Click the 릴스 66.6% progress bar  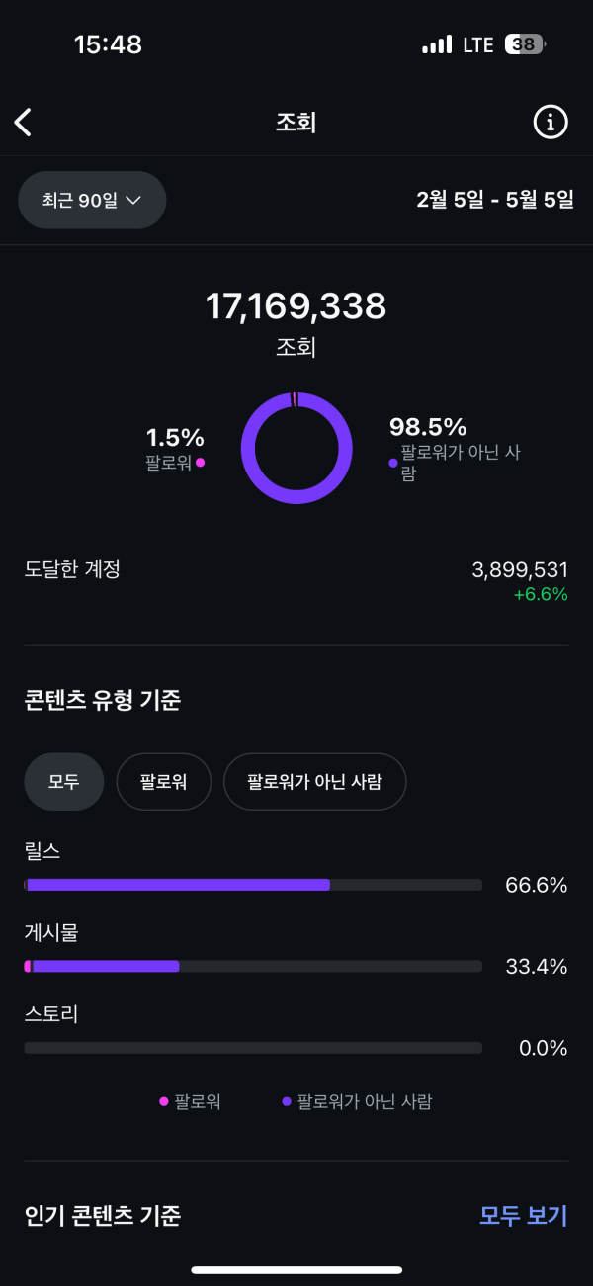pos(253,885)
